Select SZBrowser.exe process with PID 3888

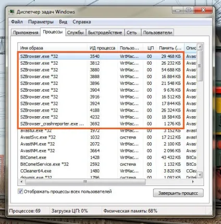pos(107,77)
